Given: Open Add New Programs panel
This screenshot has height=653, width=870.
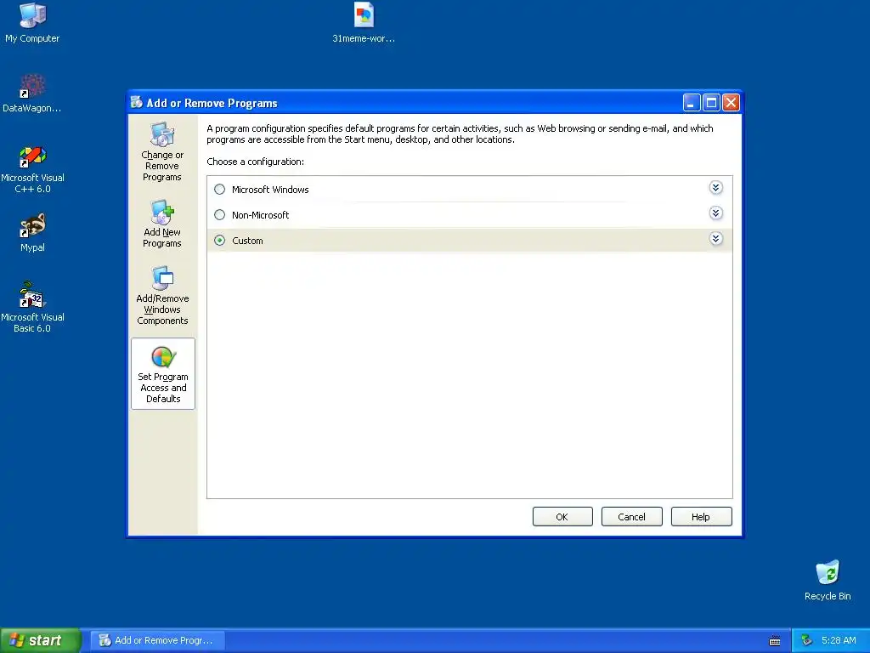Looking at the screenshot, I should pos(162,224).
